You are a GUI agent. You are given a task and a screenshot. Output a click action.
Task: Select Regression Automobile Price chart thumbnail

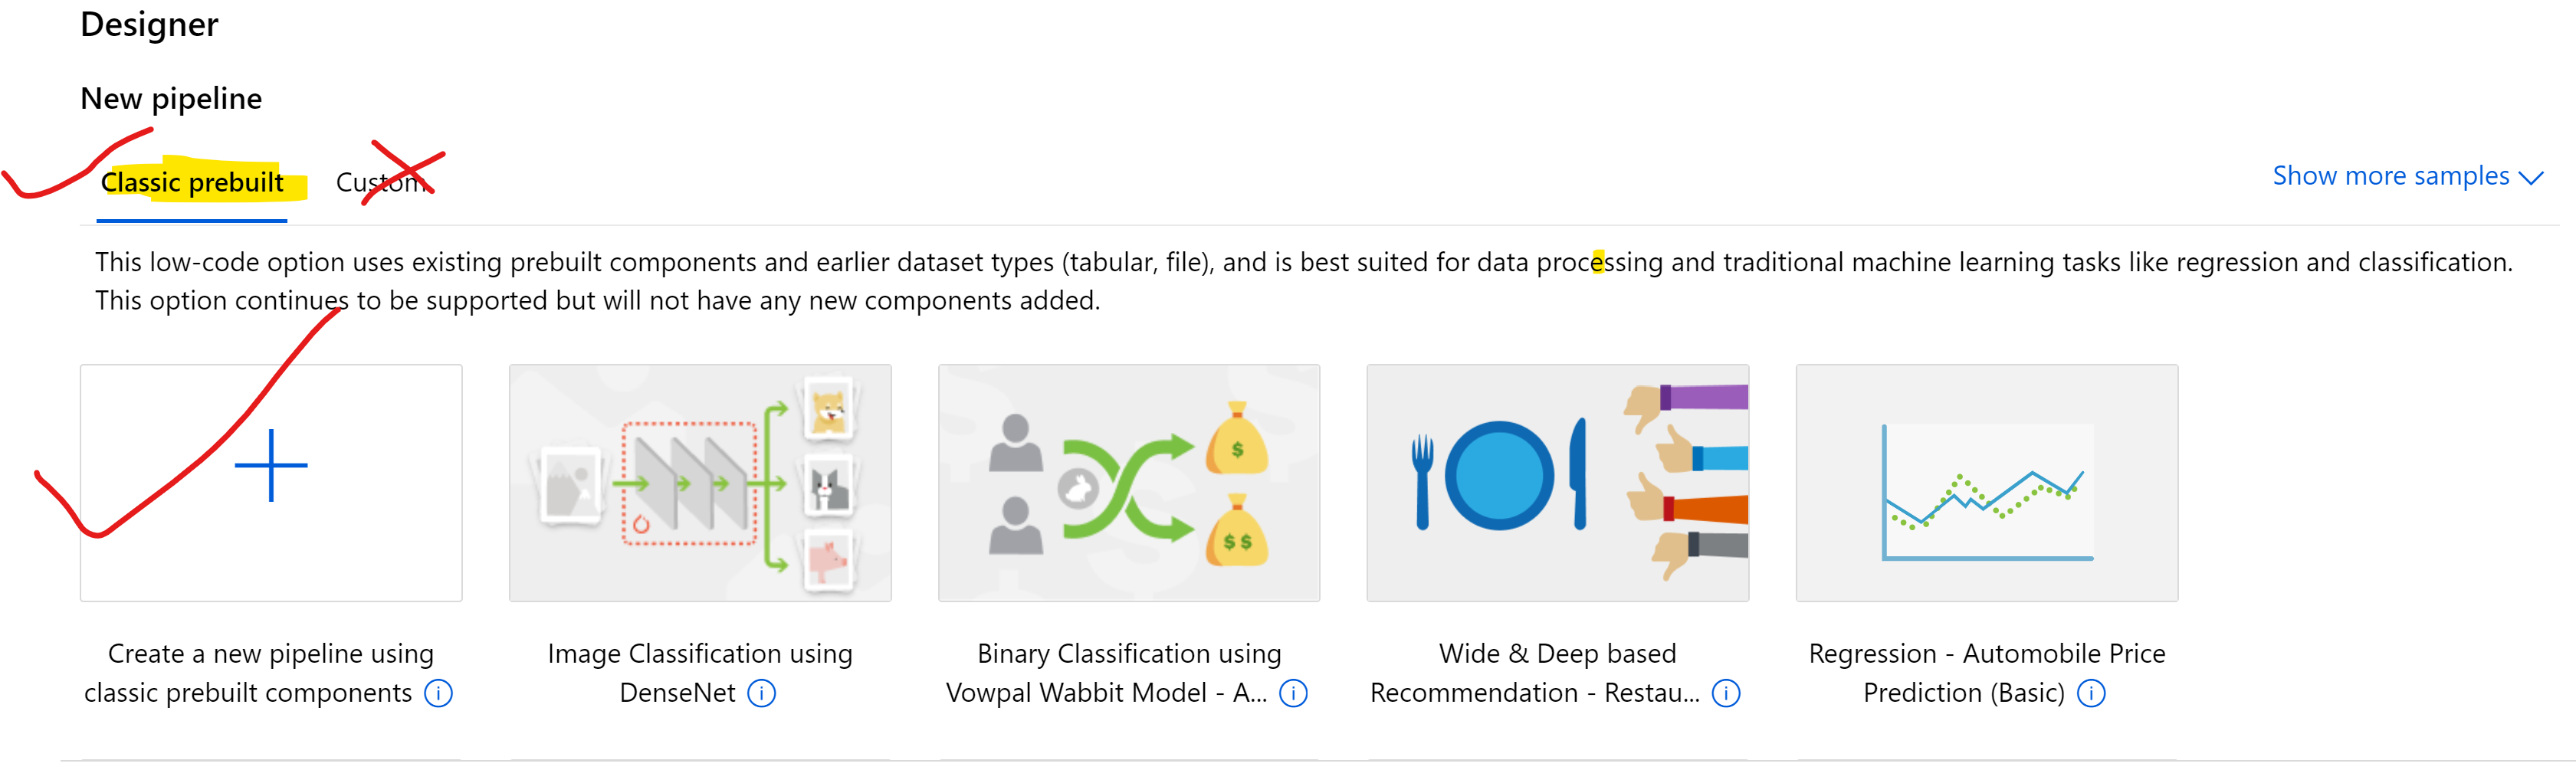pos(1987,483)
